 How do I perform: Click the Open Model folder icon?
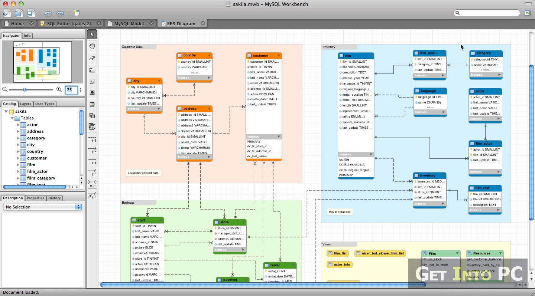point(19,13)
